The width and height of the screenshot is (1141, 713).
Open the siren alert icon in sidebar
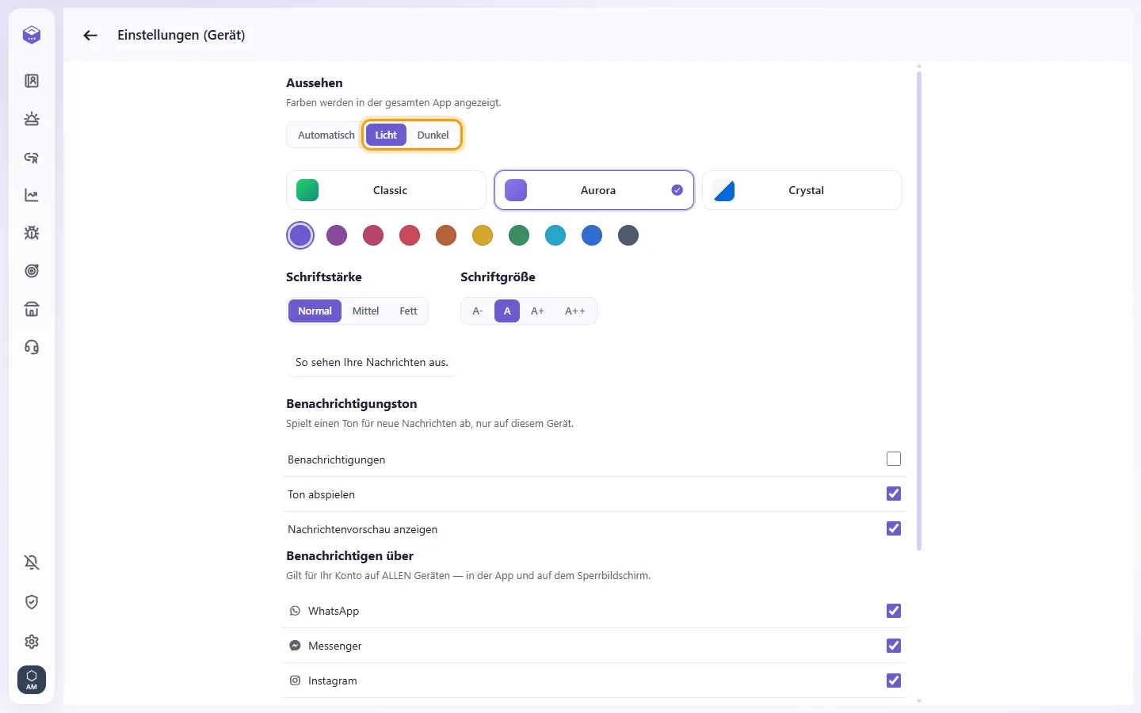pyautogui.click(x=32, y=119)
